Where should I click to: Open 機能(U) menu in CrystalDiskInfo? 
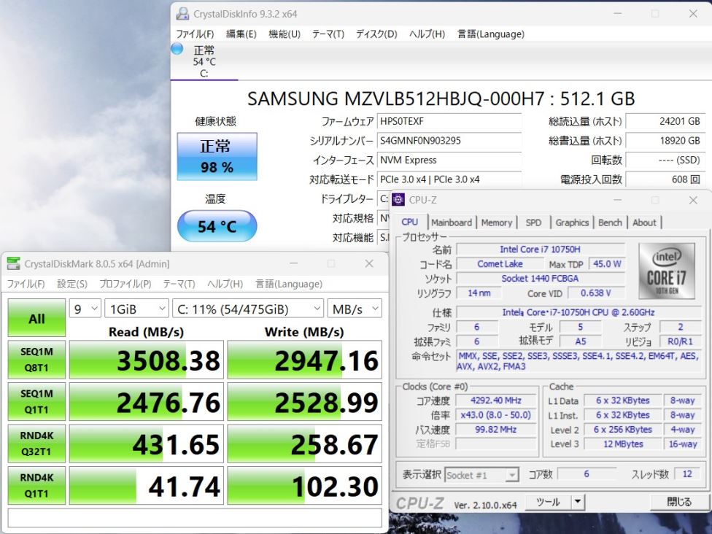[x=285, y=34]
